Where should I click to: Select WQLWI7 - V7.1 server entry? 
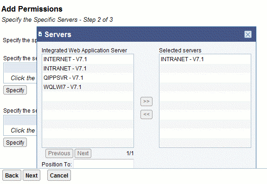tap(88, 87)
